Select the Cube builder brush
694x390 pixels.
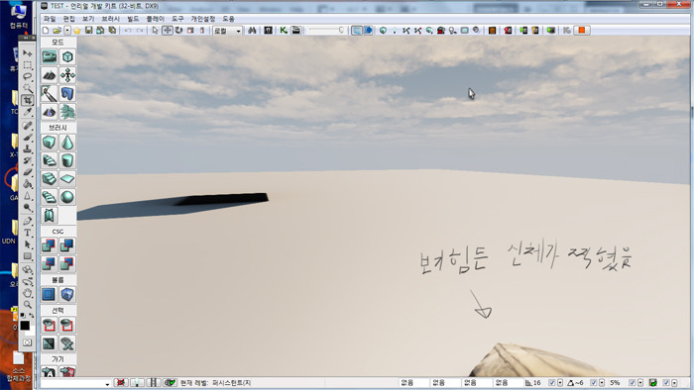coord(50,143)
